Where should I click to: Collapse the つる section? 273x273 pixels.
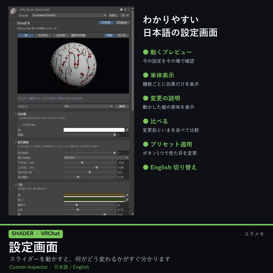(x=16, y=184)
